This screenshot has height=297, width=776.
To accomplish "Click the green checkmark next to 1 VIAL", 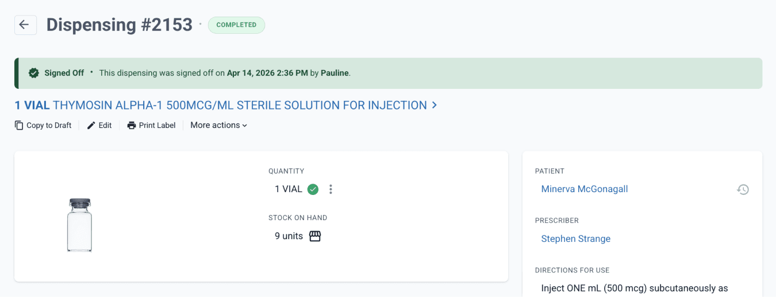I will coord(313,189).
